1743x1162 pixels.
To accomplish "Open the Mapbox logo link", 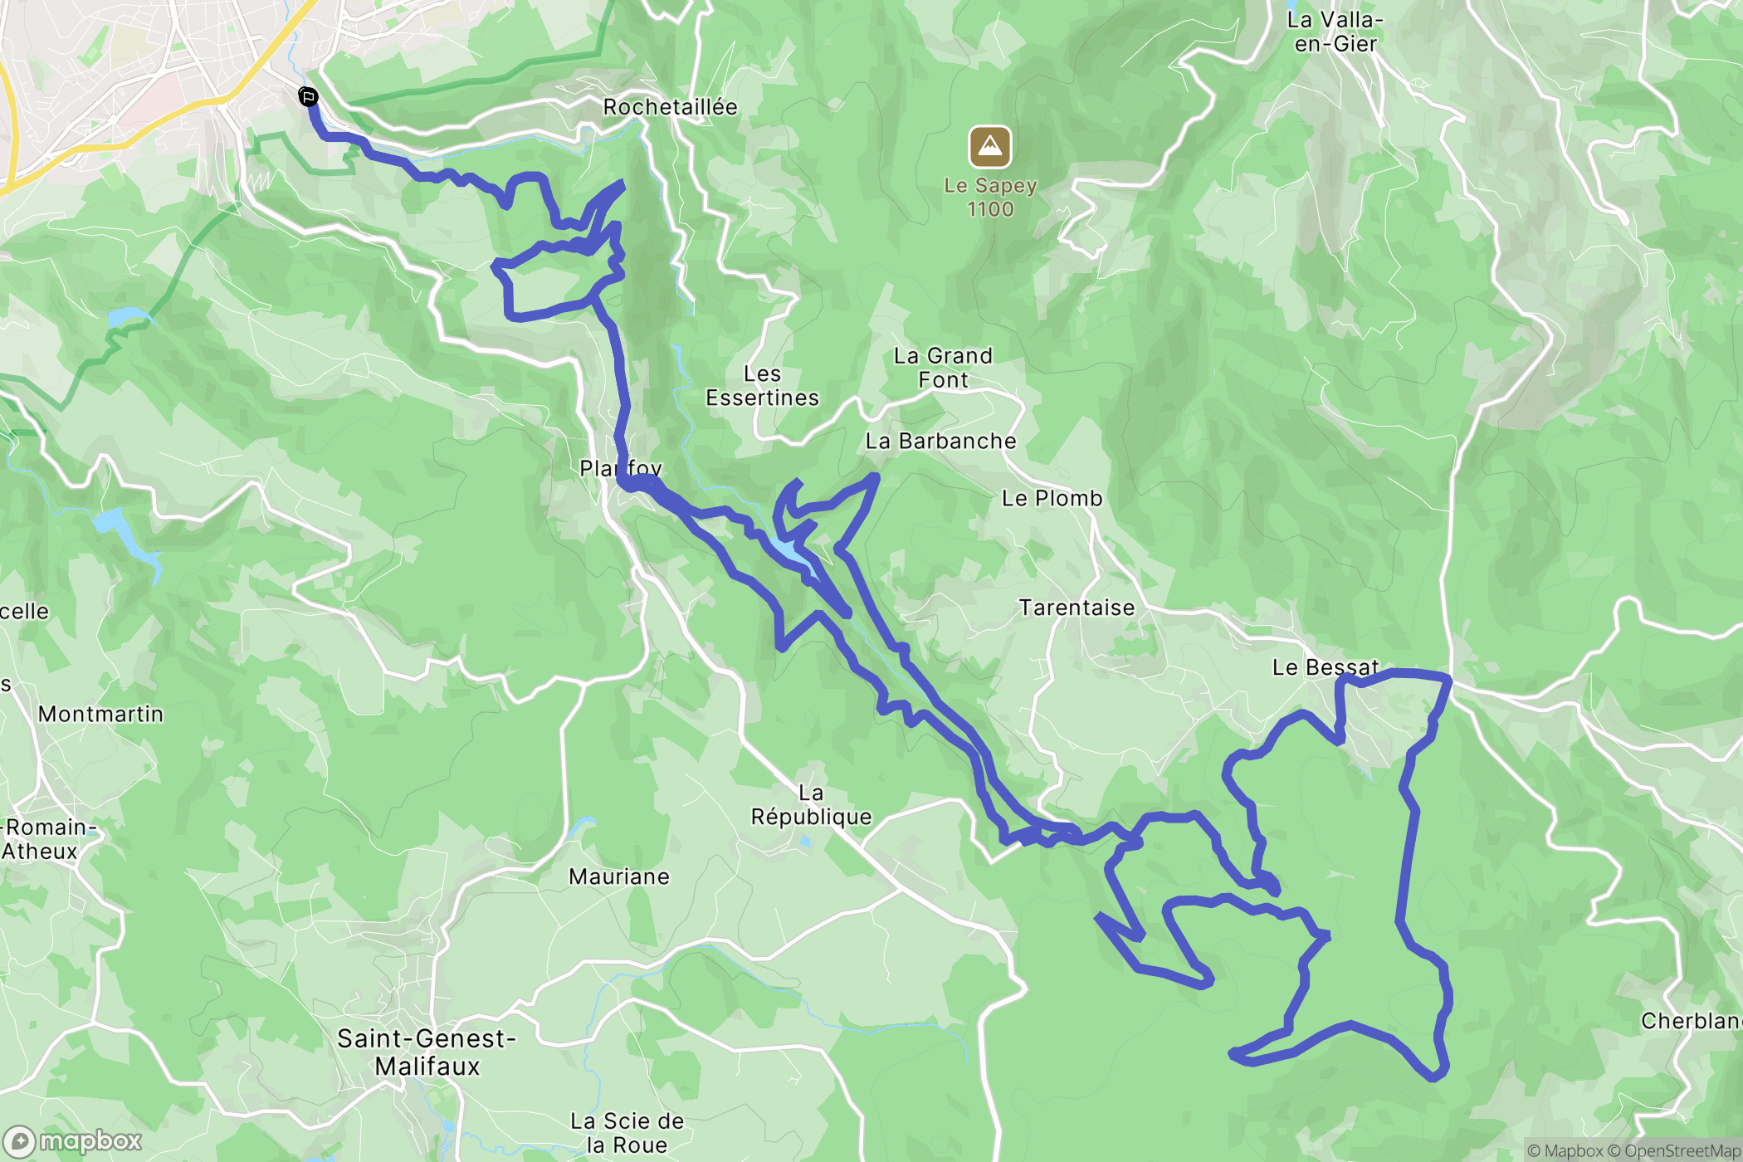I will pos(72,1142).
